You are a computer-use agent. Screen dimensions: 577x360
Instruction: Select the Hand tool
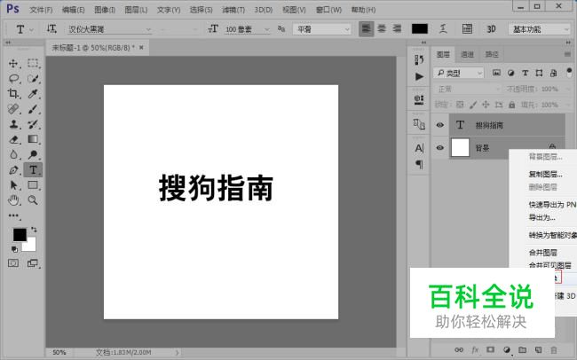click(13, 200)
